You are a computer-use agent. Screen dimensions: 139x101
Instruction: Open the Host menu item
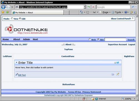[35, 39]
